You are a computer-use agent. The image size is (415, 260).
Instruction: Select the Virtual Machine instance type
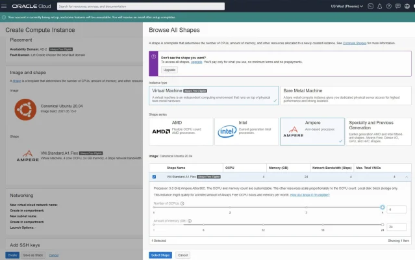tap(214, 96)
